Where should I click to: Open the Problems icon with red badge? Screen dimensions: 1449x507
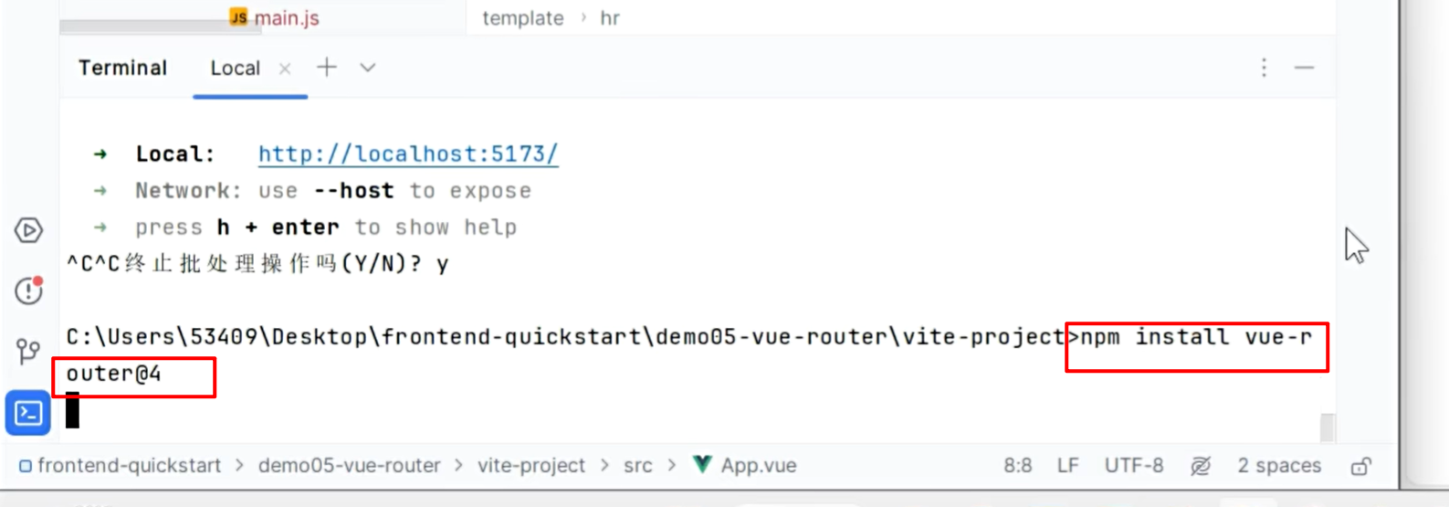[x=28, y=290]
